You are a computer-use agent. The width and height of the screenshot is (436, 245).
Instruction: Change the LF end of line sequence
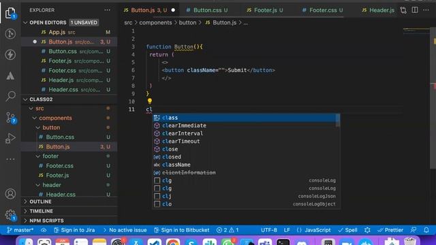click(x=287, y=230)
